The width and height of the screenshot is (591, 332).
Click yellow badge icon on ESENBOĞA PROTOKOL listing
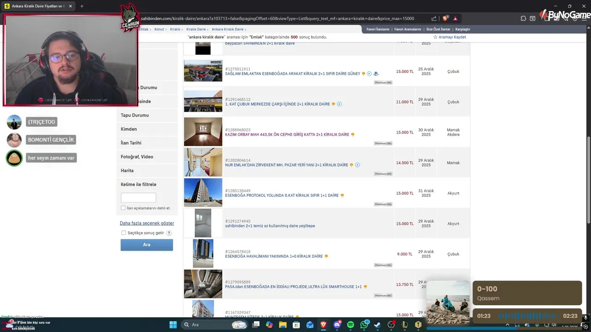coord(342,196)
